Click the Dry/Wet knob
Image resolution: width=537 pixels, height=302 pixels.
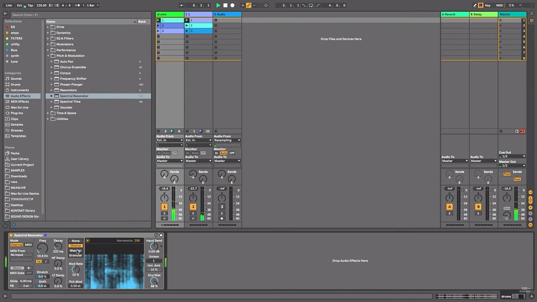(x=154, y=281)
